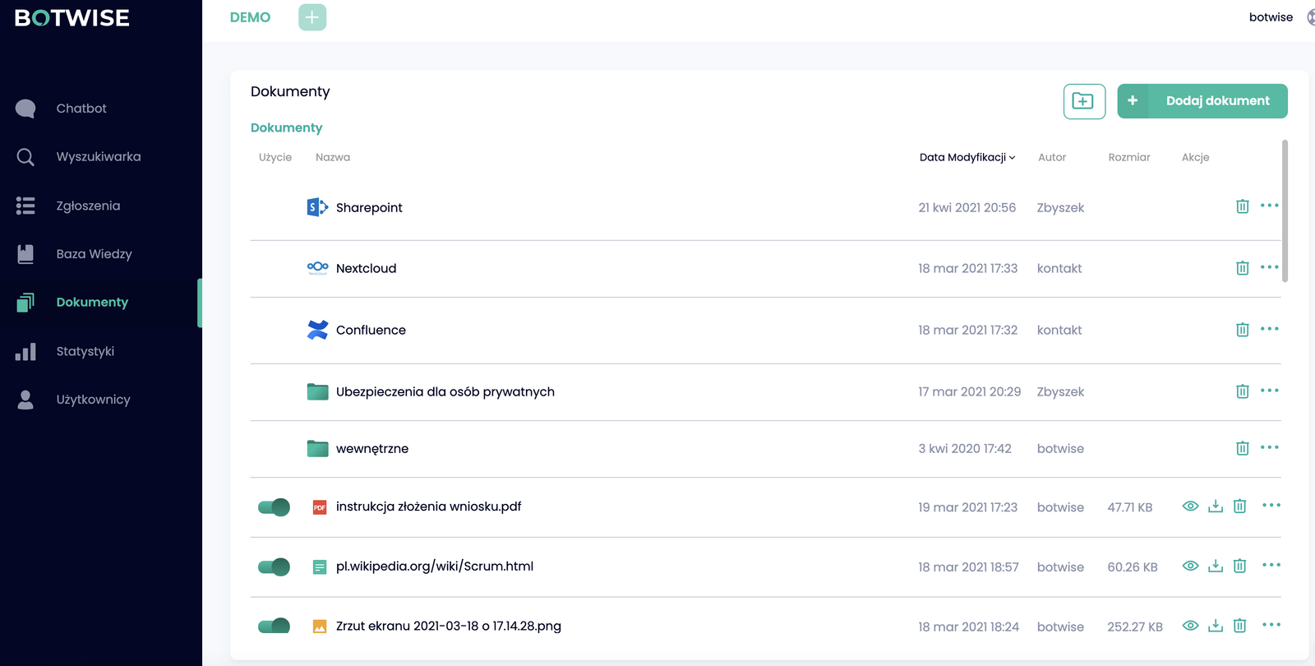Click plus icon next to DEMO
This screenshot has height=666, width=1315.
(311, 17)
